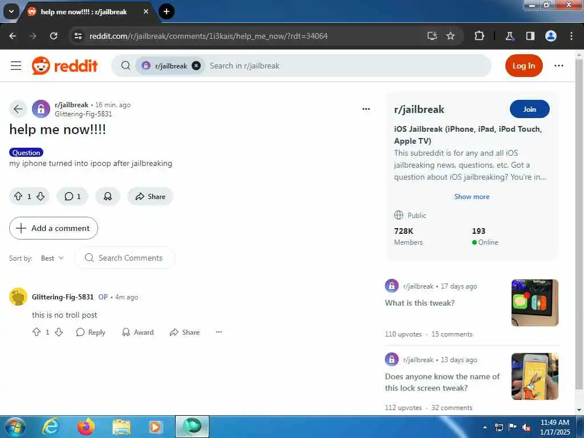Click Add a comment

point(53,228)
